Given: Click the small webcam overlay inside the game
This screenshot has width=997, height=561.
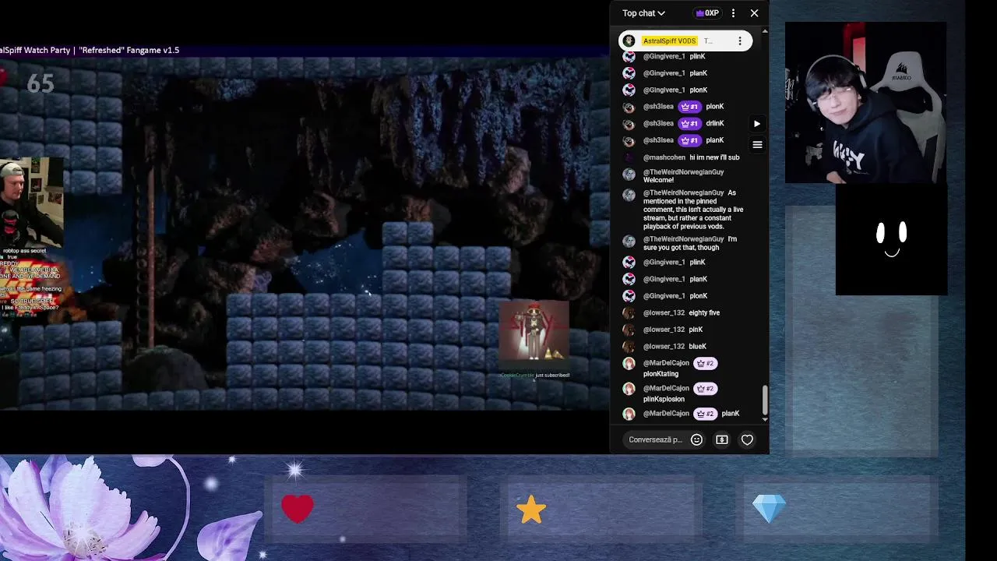Looking at the screenshot, I should click(31, 203).
